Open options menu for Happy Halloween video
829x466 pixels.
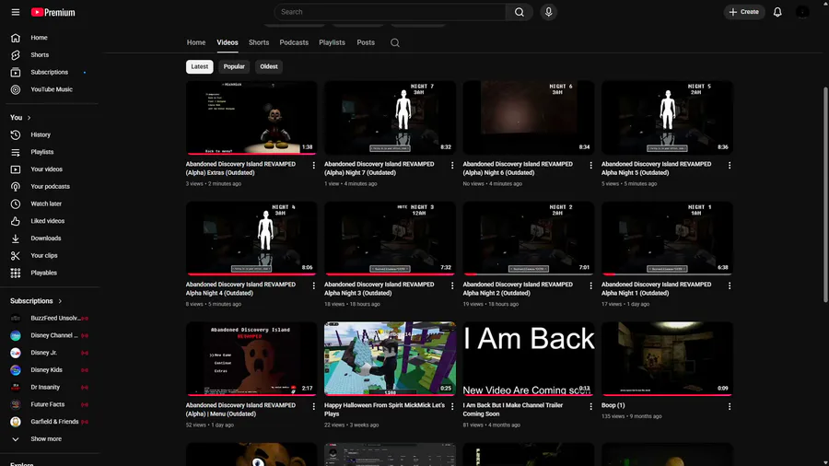pyautogui.click(x=452, y=407)
